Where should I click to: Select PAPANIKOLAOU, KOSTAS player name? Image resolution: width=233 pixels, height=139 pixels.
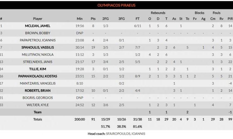pos(37,76)
